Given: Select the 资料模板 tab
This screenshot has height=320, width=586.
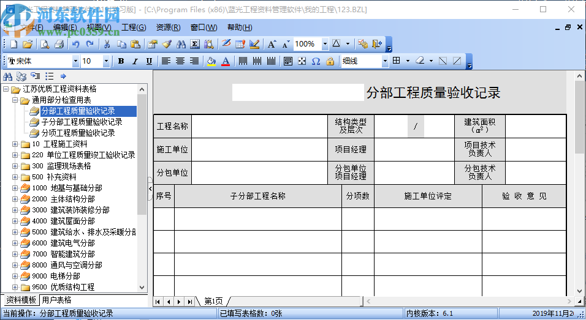Looking at the screenshot, I should pos(21,300).
